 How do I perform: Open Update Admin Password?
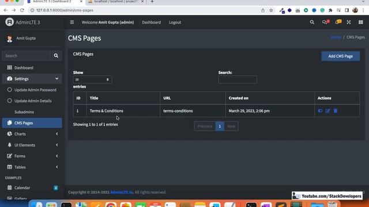(32, 90)
